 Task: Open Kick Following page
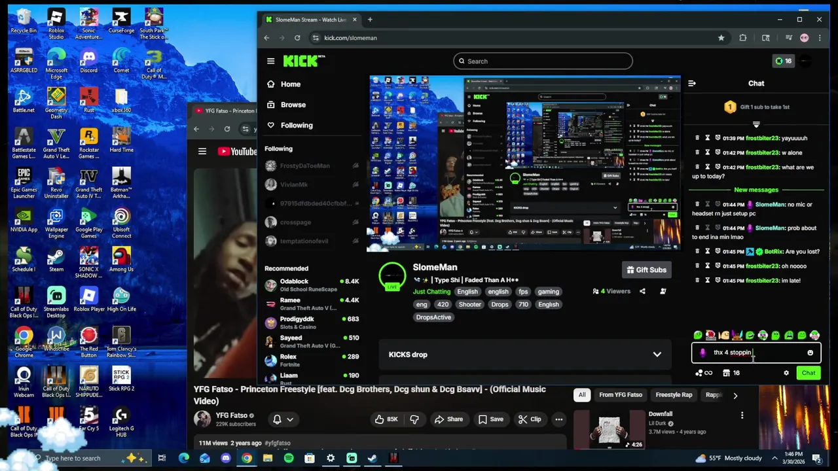click(289, 125)
